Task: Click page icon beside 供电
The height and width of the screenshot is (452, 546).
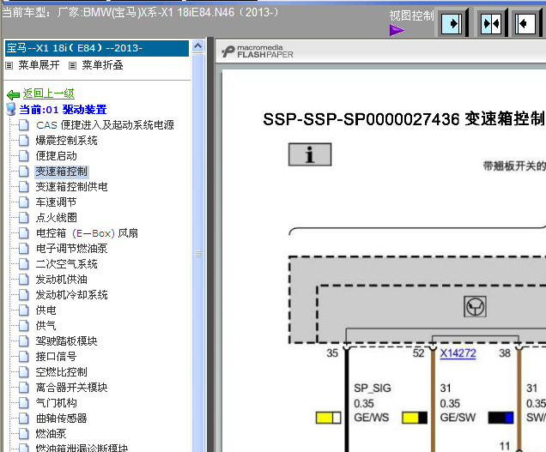Action: pyautogui.click(x=24, y=310)
